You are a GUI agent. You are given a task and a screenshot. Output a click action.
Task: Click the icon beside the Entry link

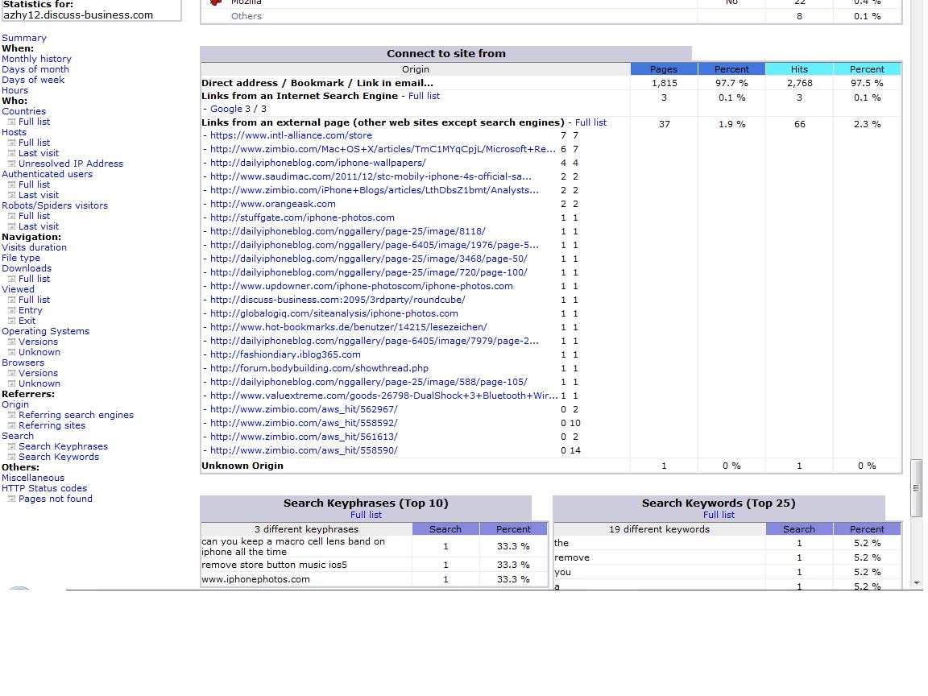point(11,311)
